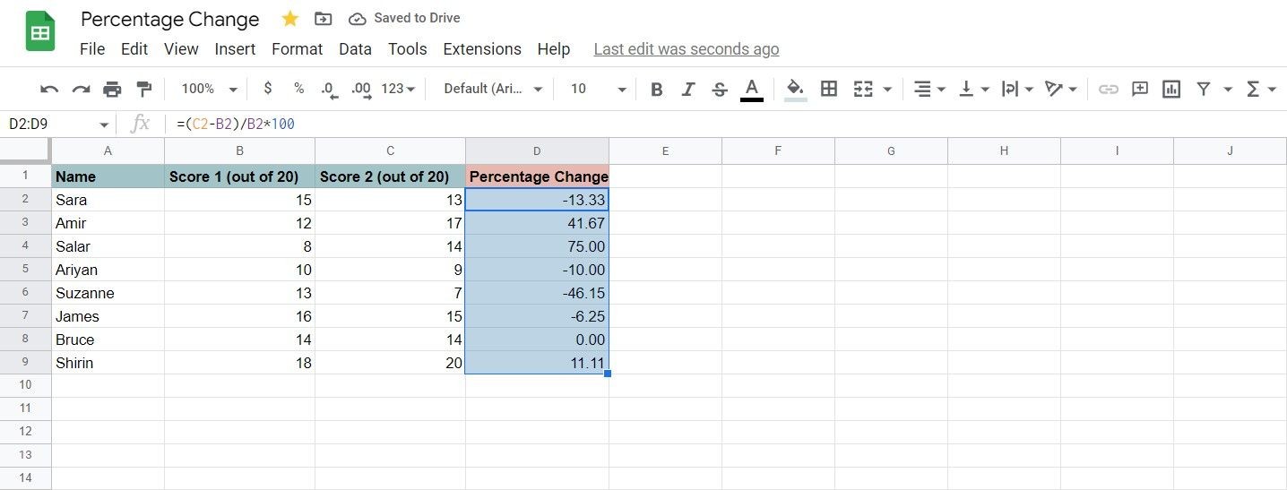
Task: Open vertical align dropdown
Action: [x=973, y=89]
